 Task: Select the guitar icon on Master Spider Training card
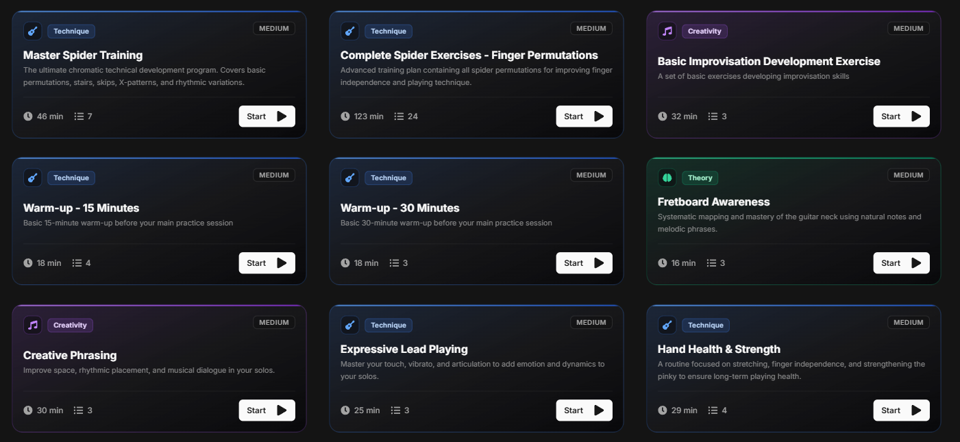(32, 31)
